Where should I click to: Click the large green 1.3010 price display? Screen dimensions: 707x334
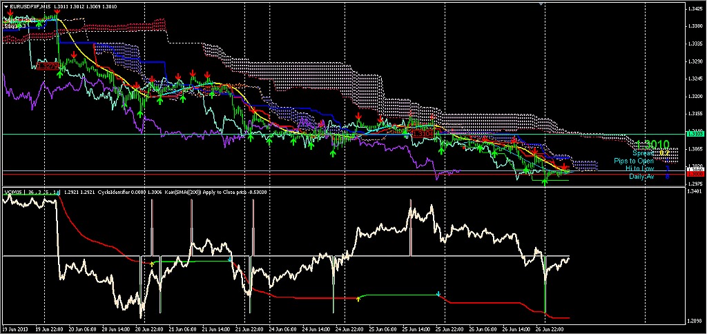[x=652, y=145]
